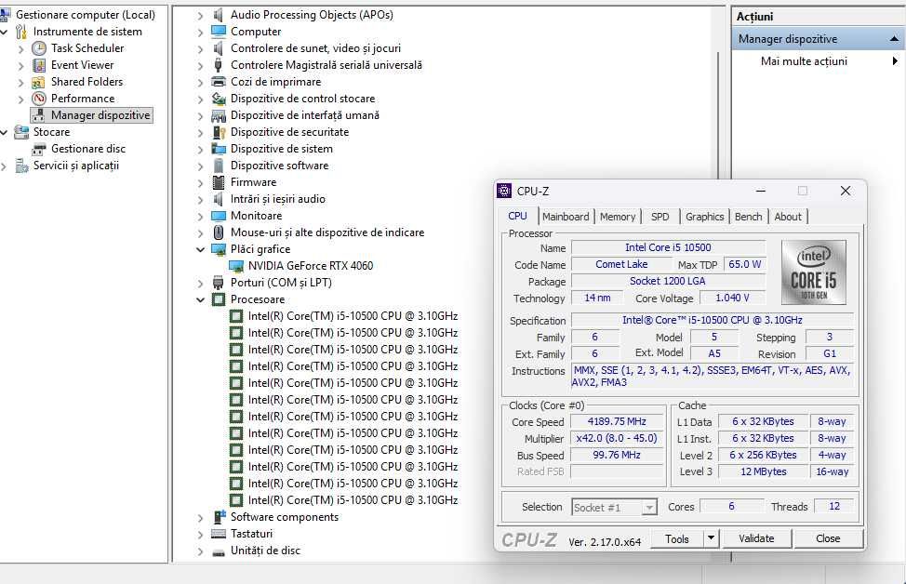Click the Firmware chip icon

click(x=219, y=182)
